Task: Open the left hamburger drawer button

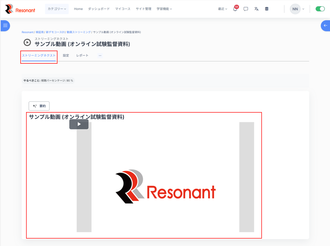Action: tap(5, 25)
